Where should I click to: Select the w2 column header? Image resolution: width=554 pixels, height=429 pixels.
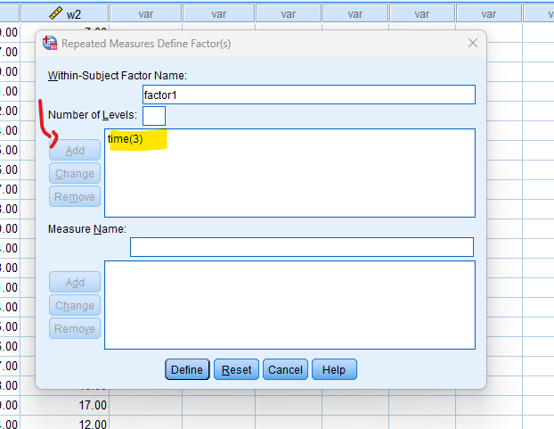[x=75, y=13]
